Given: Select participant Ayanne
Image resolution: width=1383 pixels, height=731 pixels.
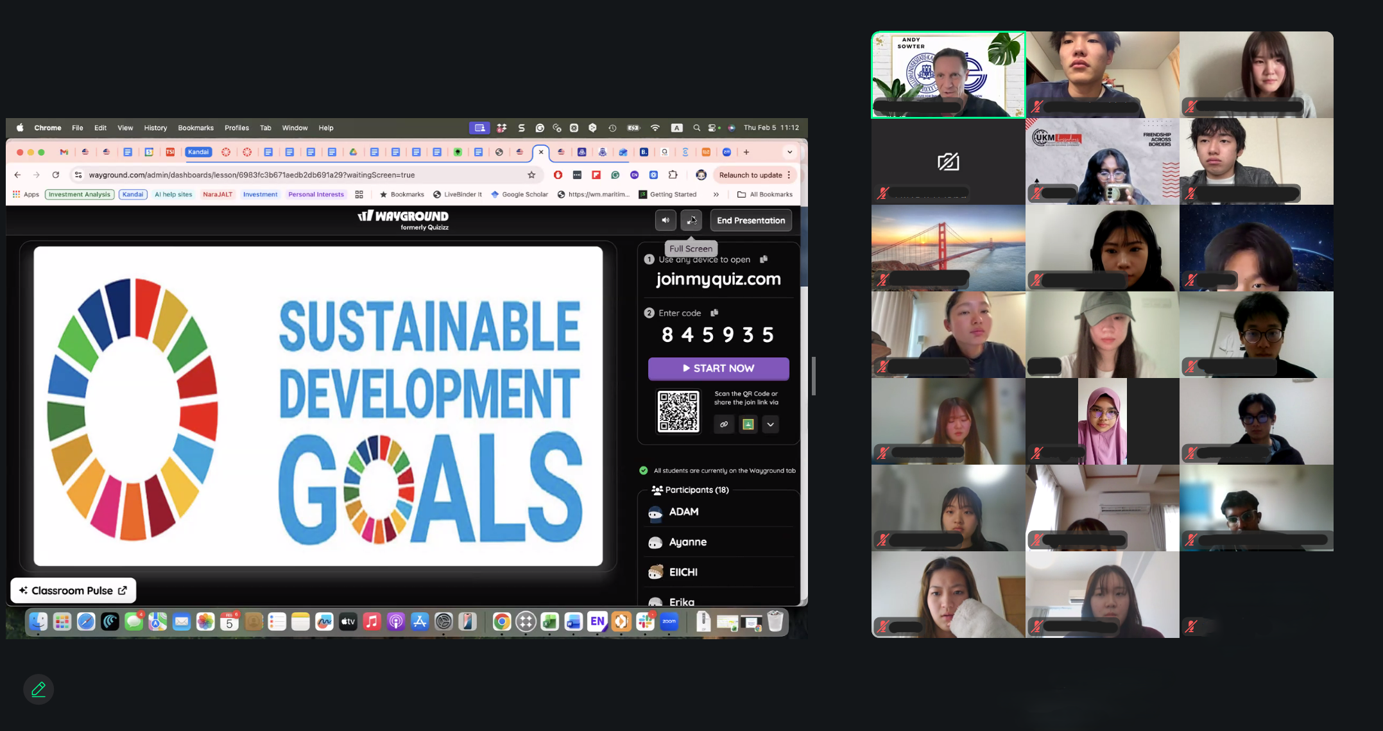Looking at the screenshot, I should point(719,542).
